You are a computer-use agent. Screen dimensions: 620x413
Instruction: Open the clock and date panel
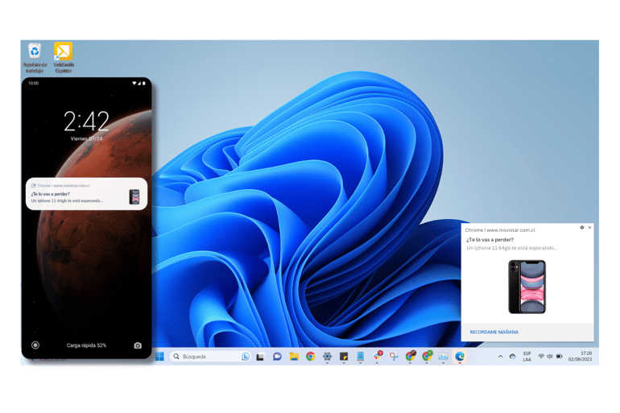coord(585,357)
